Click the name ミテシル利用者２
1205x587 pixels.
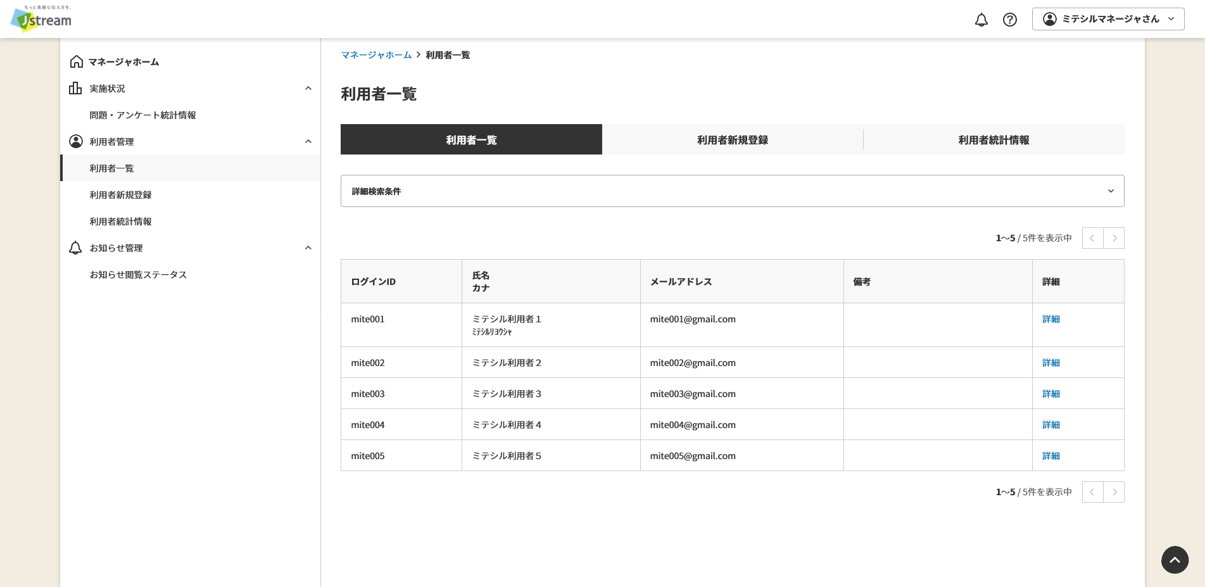pos(507,363)
